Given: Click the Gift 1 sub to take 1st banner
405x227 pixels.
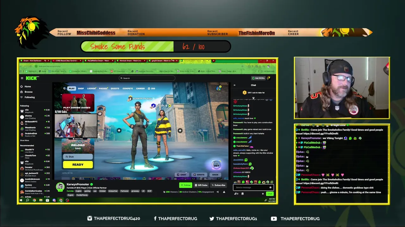Looking at the screenshot, I should [253, 93].
